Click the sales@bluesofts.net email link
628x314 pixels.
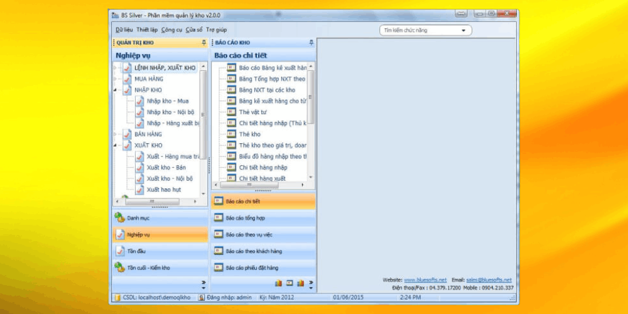(489, 279)
